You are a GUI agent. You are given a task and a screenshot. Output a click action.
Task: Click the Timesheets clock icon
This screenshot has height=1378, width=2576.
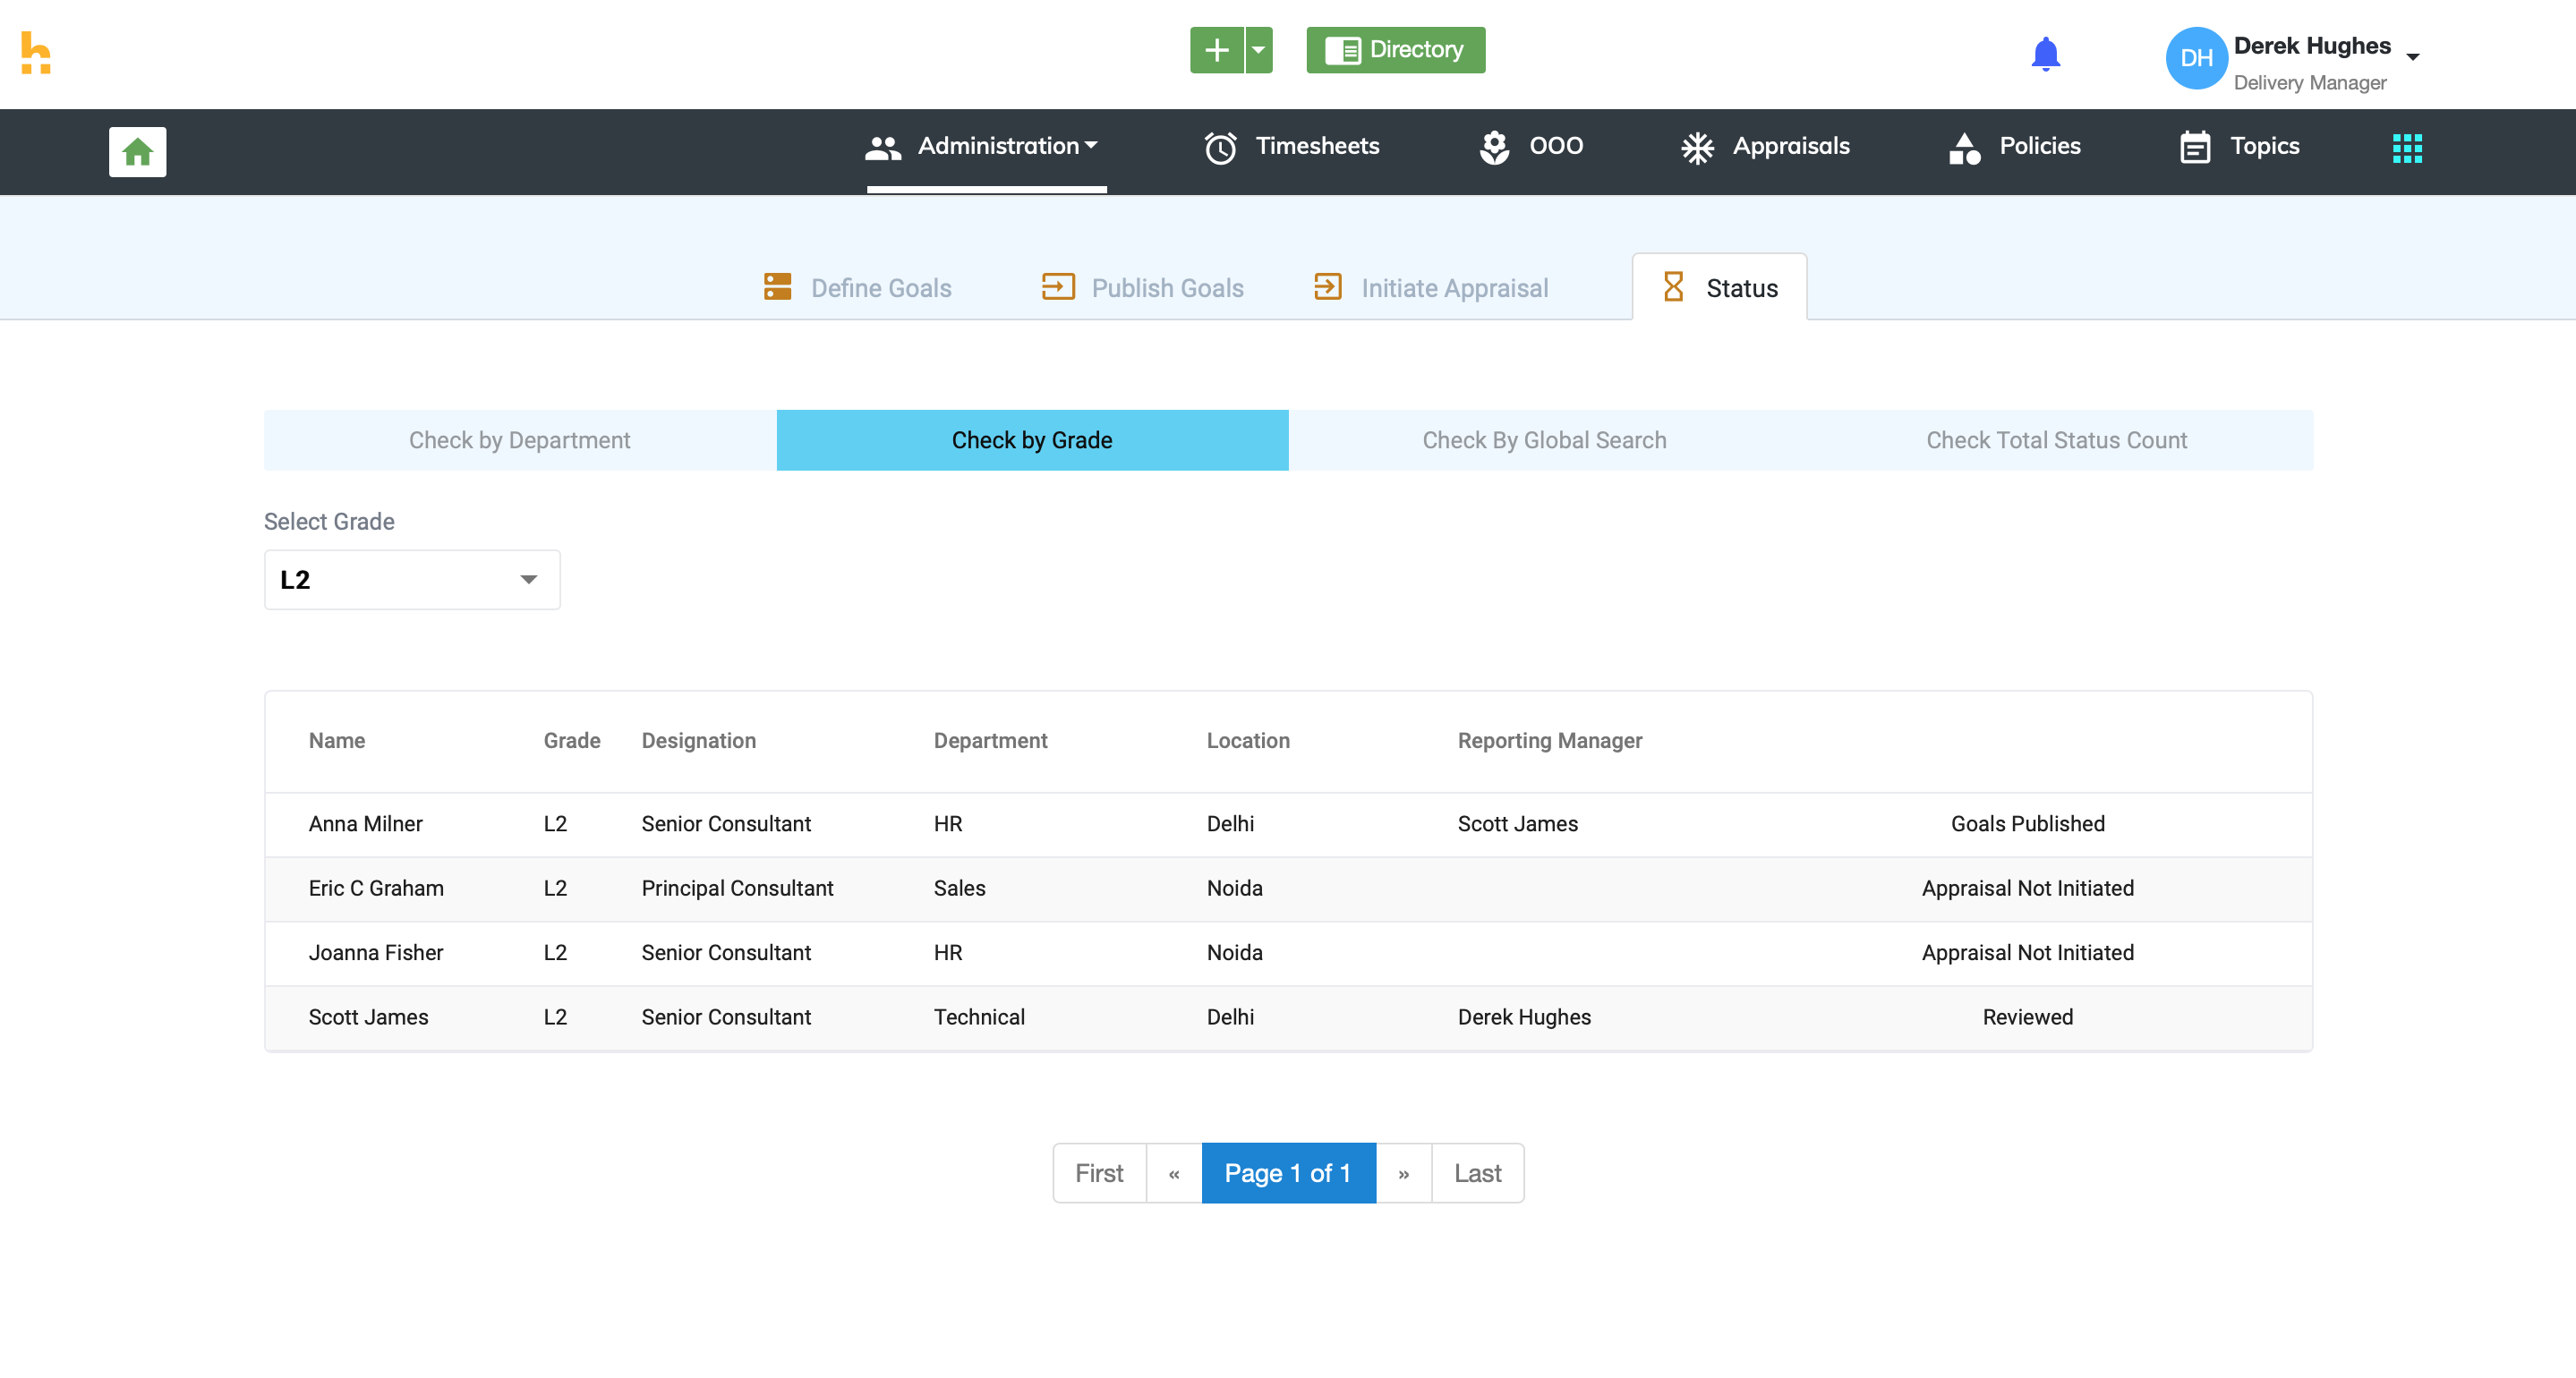1220,148
